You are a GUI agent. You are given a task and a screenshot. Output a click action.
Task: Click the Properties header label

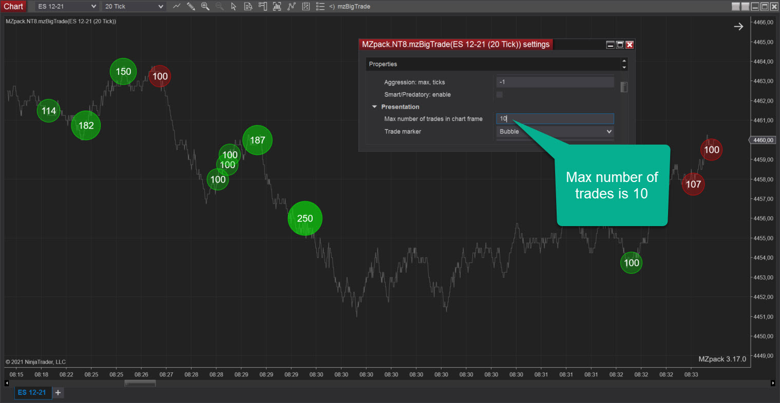[383, 64]
